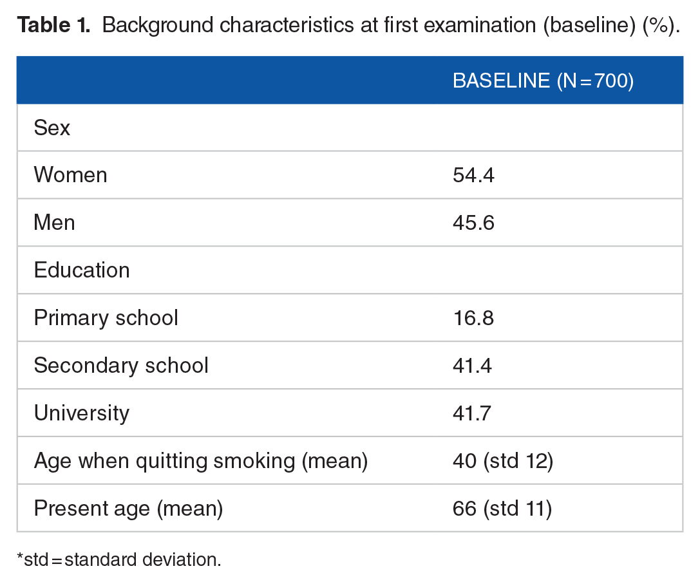Click the Primary school row label

click(x=106, y=318)
